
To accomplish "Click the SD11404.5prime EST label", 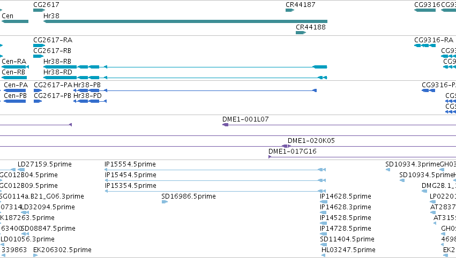I will pos(347,239).
